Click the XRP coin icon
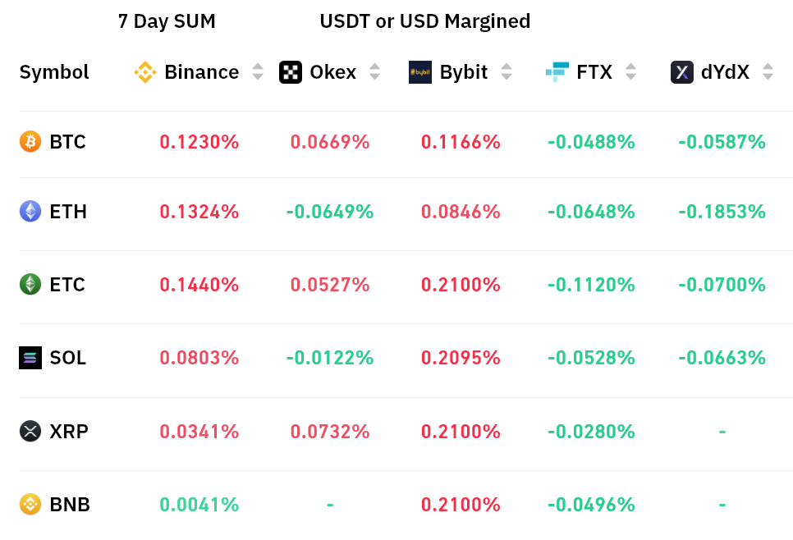The image size is (793, 540). coord(30,431)
